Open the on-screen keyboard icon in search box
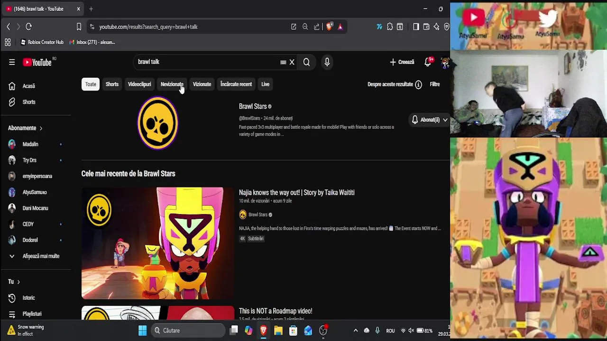Viewport: 607px width, 341px height. 283,62
